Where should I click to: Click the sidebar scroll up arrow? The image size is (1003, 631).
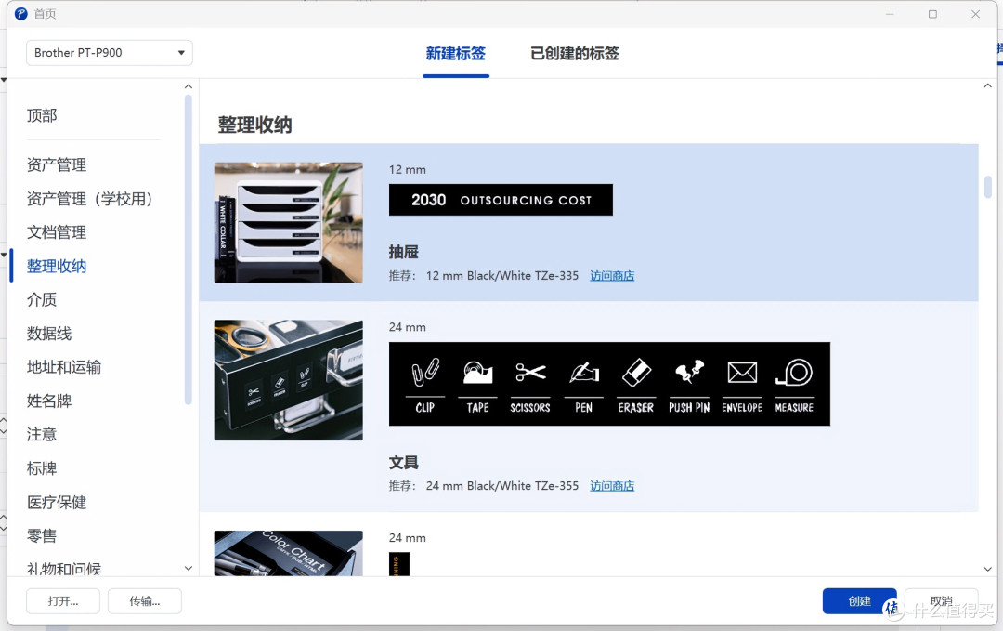(188, 86)
